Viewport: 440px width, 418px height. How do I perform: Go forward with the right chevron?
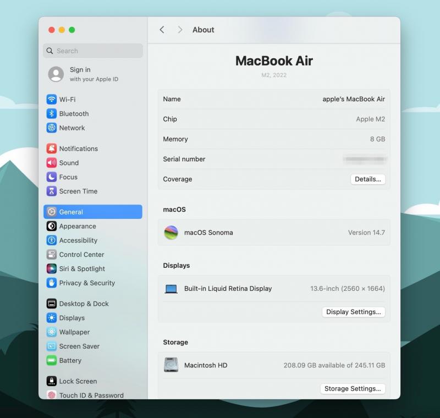pyautogui.click(x=180, y=30)
